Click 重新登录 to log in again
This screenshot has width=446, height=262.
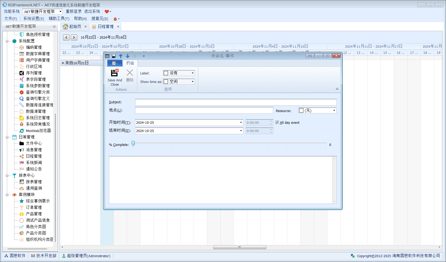[x=74, y=11]
